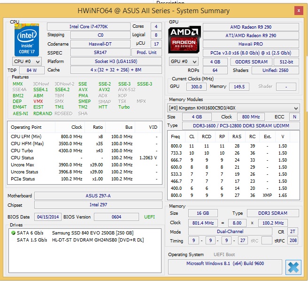Select the 400.0 frequency timing row

[233, 188]
